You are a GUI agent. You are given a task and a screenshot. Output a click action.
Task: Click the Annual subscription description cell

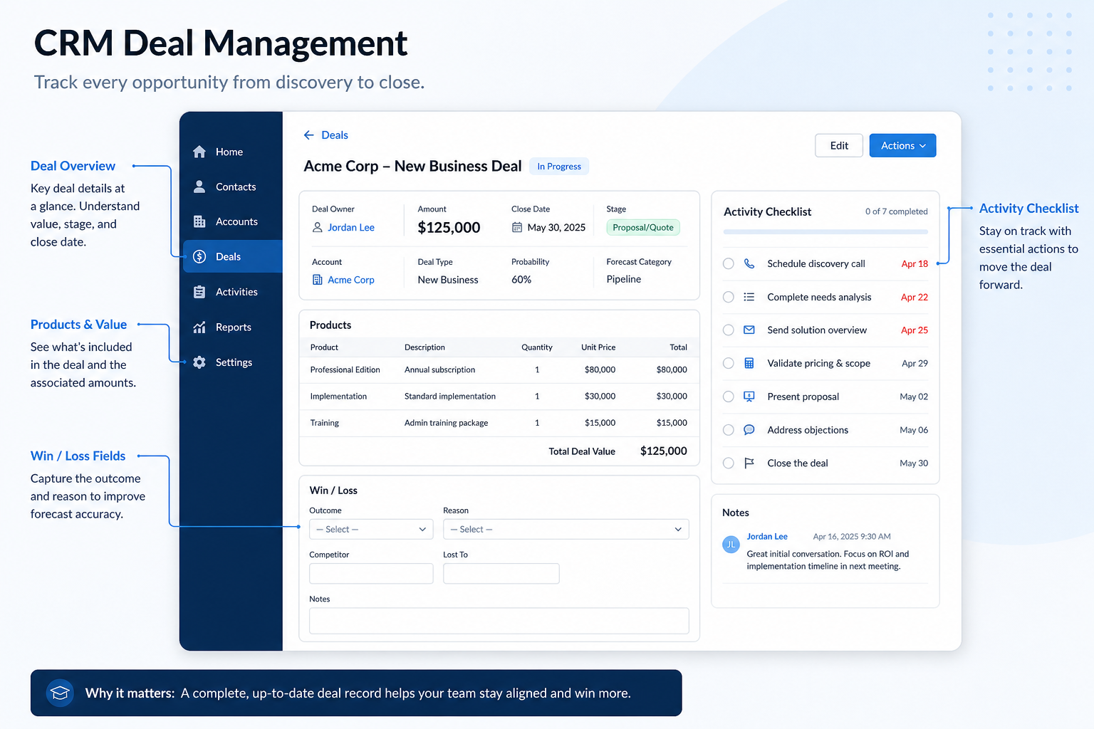tap(439, 369)
